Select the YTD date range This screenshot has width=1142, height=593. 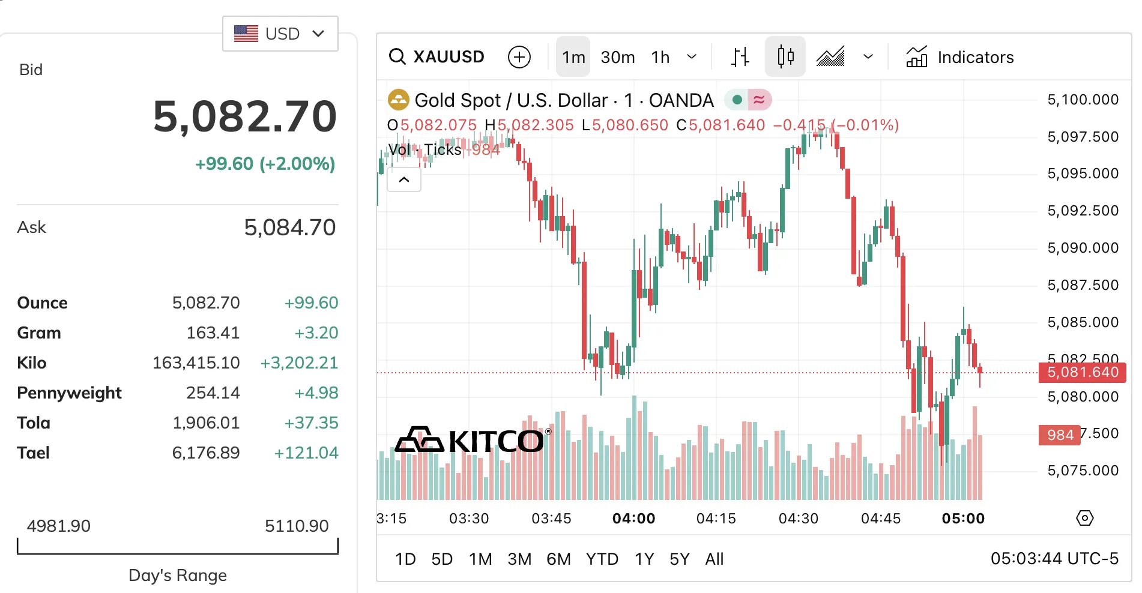coord(602,559)
